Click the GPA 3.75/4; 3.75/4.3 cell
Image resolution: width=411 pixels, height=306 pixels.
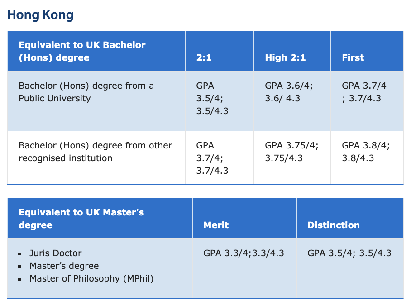pos(292,152)
